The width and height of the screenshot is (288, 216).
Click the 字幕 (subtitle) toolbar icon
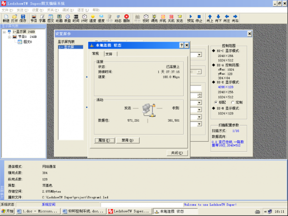pos(42,19)
